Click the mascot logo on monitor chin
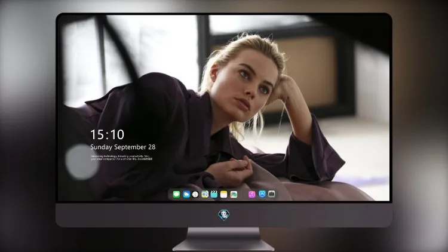This screenshot has height=252, width=448. [x=224, y=215]
